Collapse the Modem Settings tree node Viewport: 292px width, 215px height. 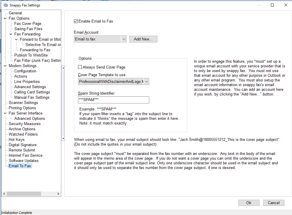(x=5, y=66)
